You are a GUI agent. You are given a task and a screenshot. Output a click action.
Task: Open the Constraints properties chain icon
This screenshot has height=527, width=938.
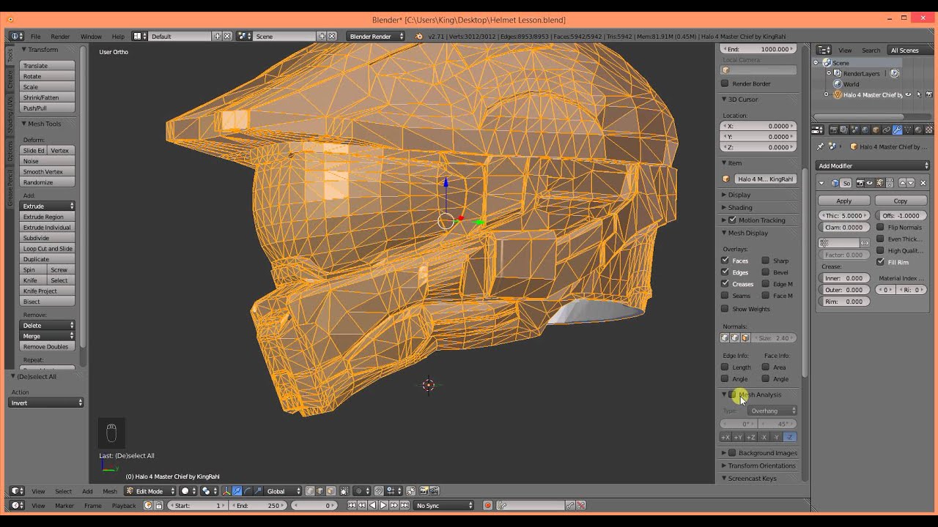click(x=887, y=130)
